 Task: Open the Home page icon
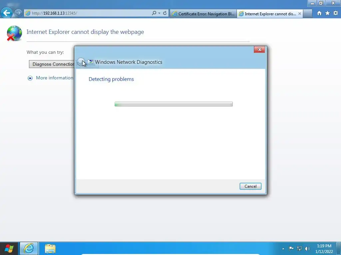[x=319, y=13]
